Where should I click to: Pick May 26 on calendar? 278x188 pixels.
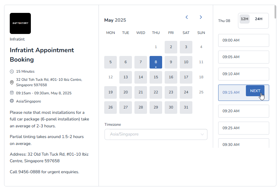point(111,107)
